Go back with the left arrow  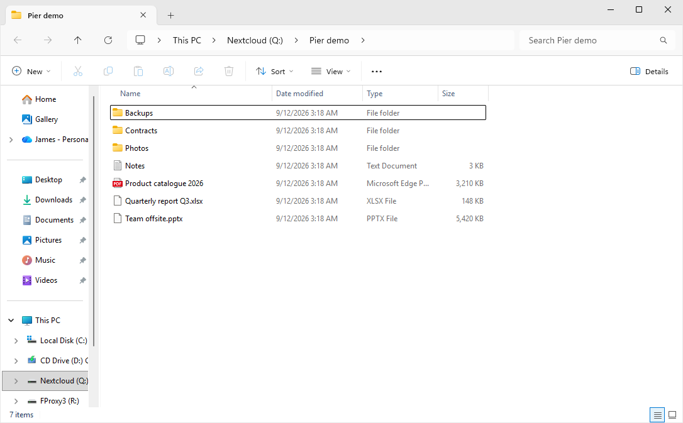point(18,40)
